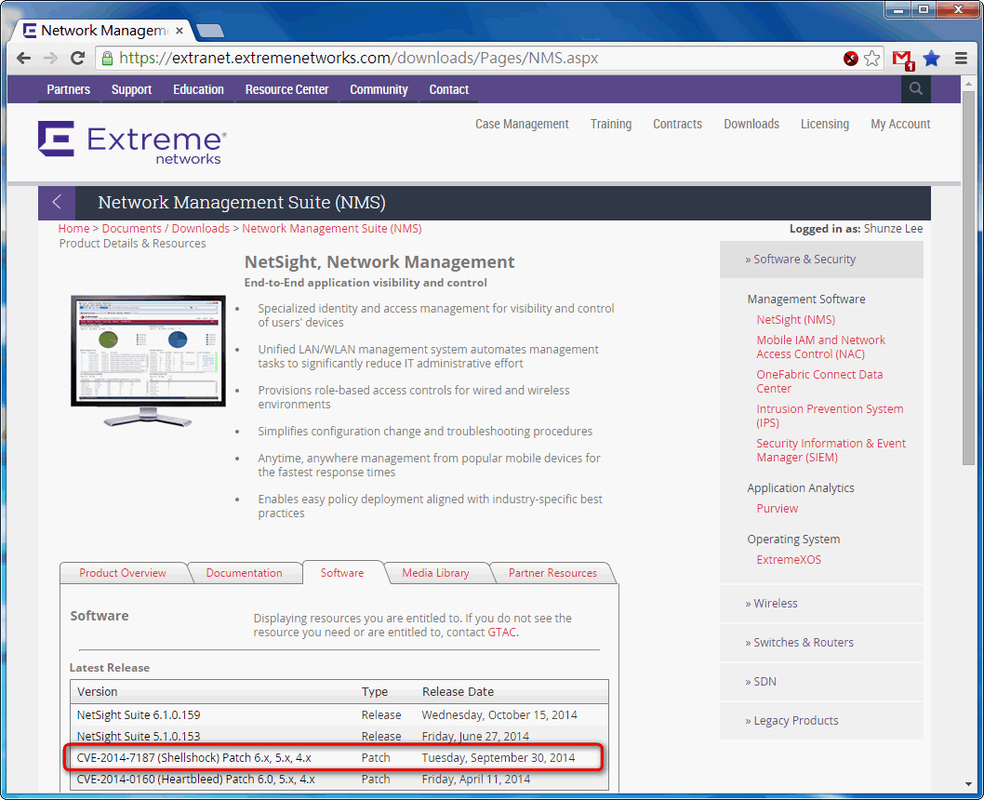
Task: Click the Network Management Suite (NMS) breadcrumb
Action: [332, 229]
